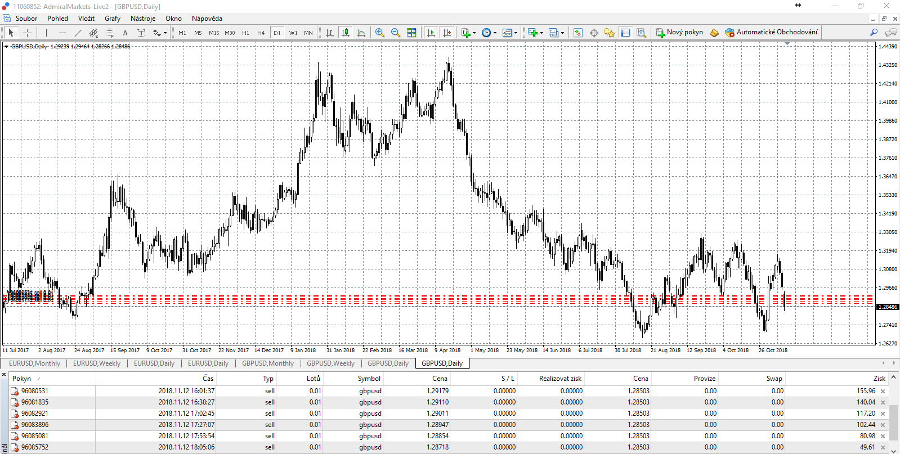Expand the arrows drawing tools dropdown
Image resolution: width=900 pixels, height=454 pixels.
click(165, 33)
